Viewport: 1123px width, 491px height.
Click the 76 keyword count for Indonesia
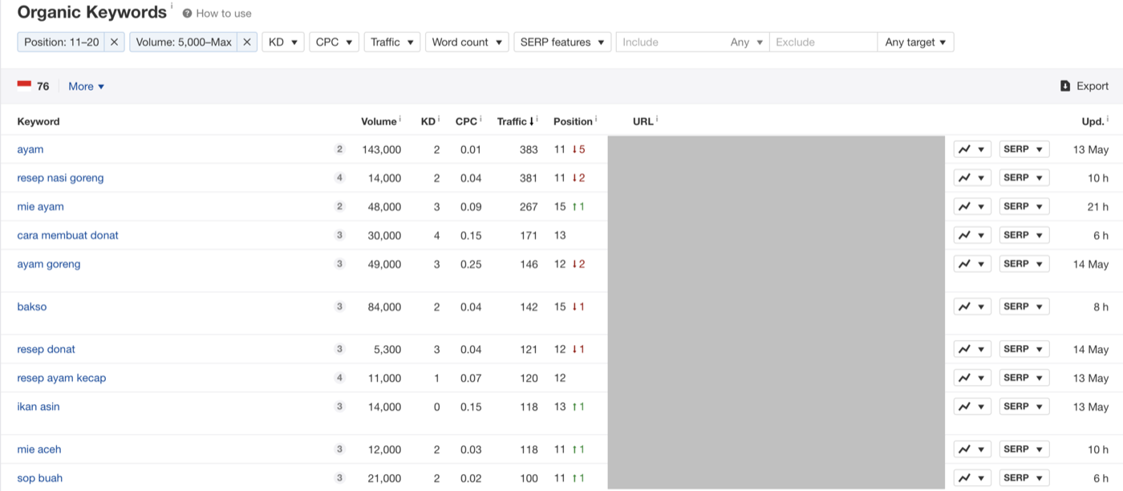[x=43, y=86]
